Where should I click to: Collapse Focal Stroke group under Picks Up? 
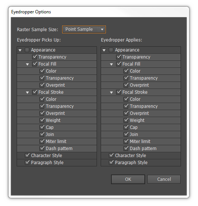click(27, 92)
